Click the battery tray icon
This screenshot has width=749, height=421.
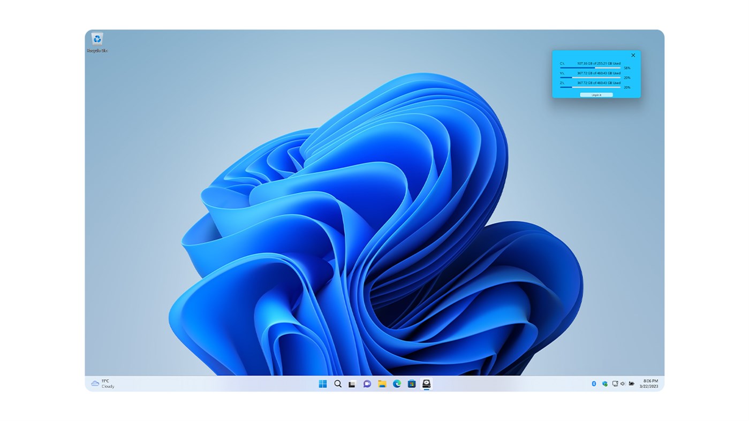coord(632,384)
